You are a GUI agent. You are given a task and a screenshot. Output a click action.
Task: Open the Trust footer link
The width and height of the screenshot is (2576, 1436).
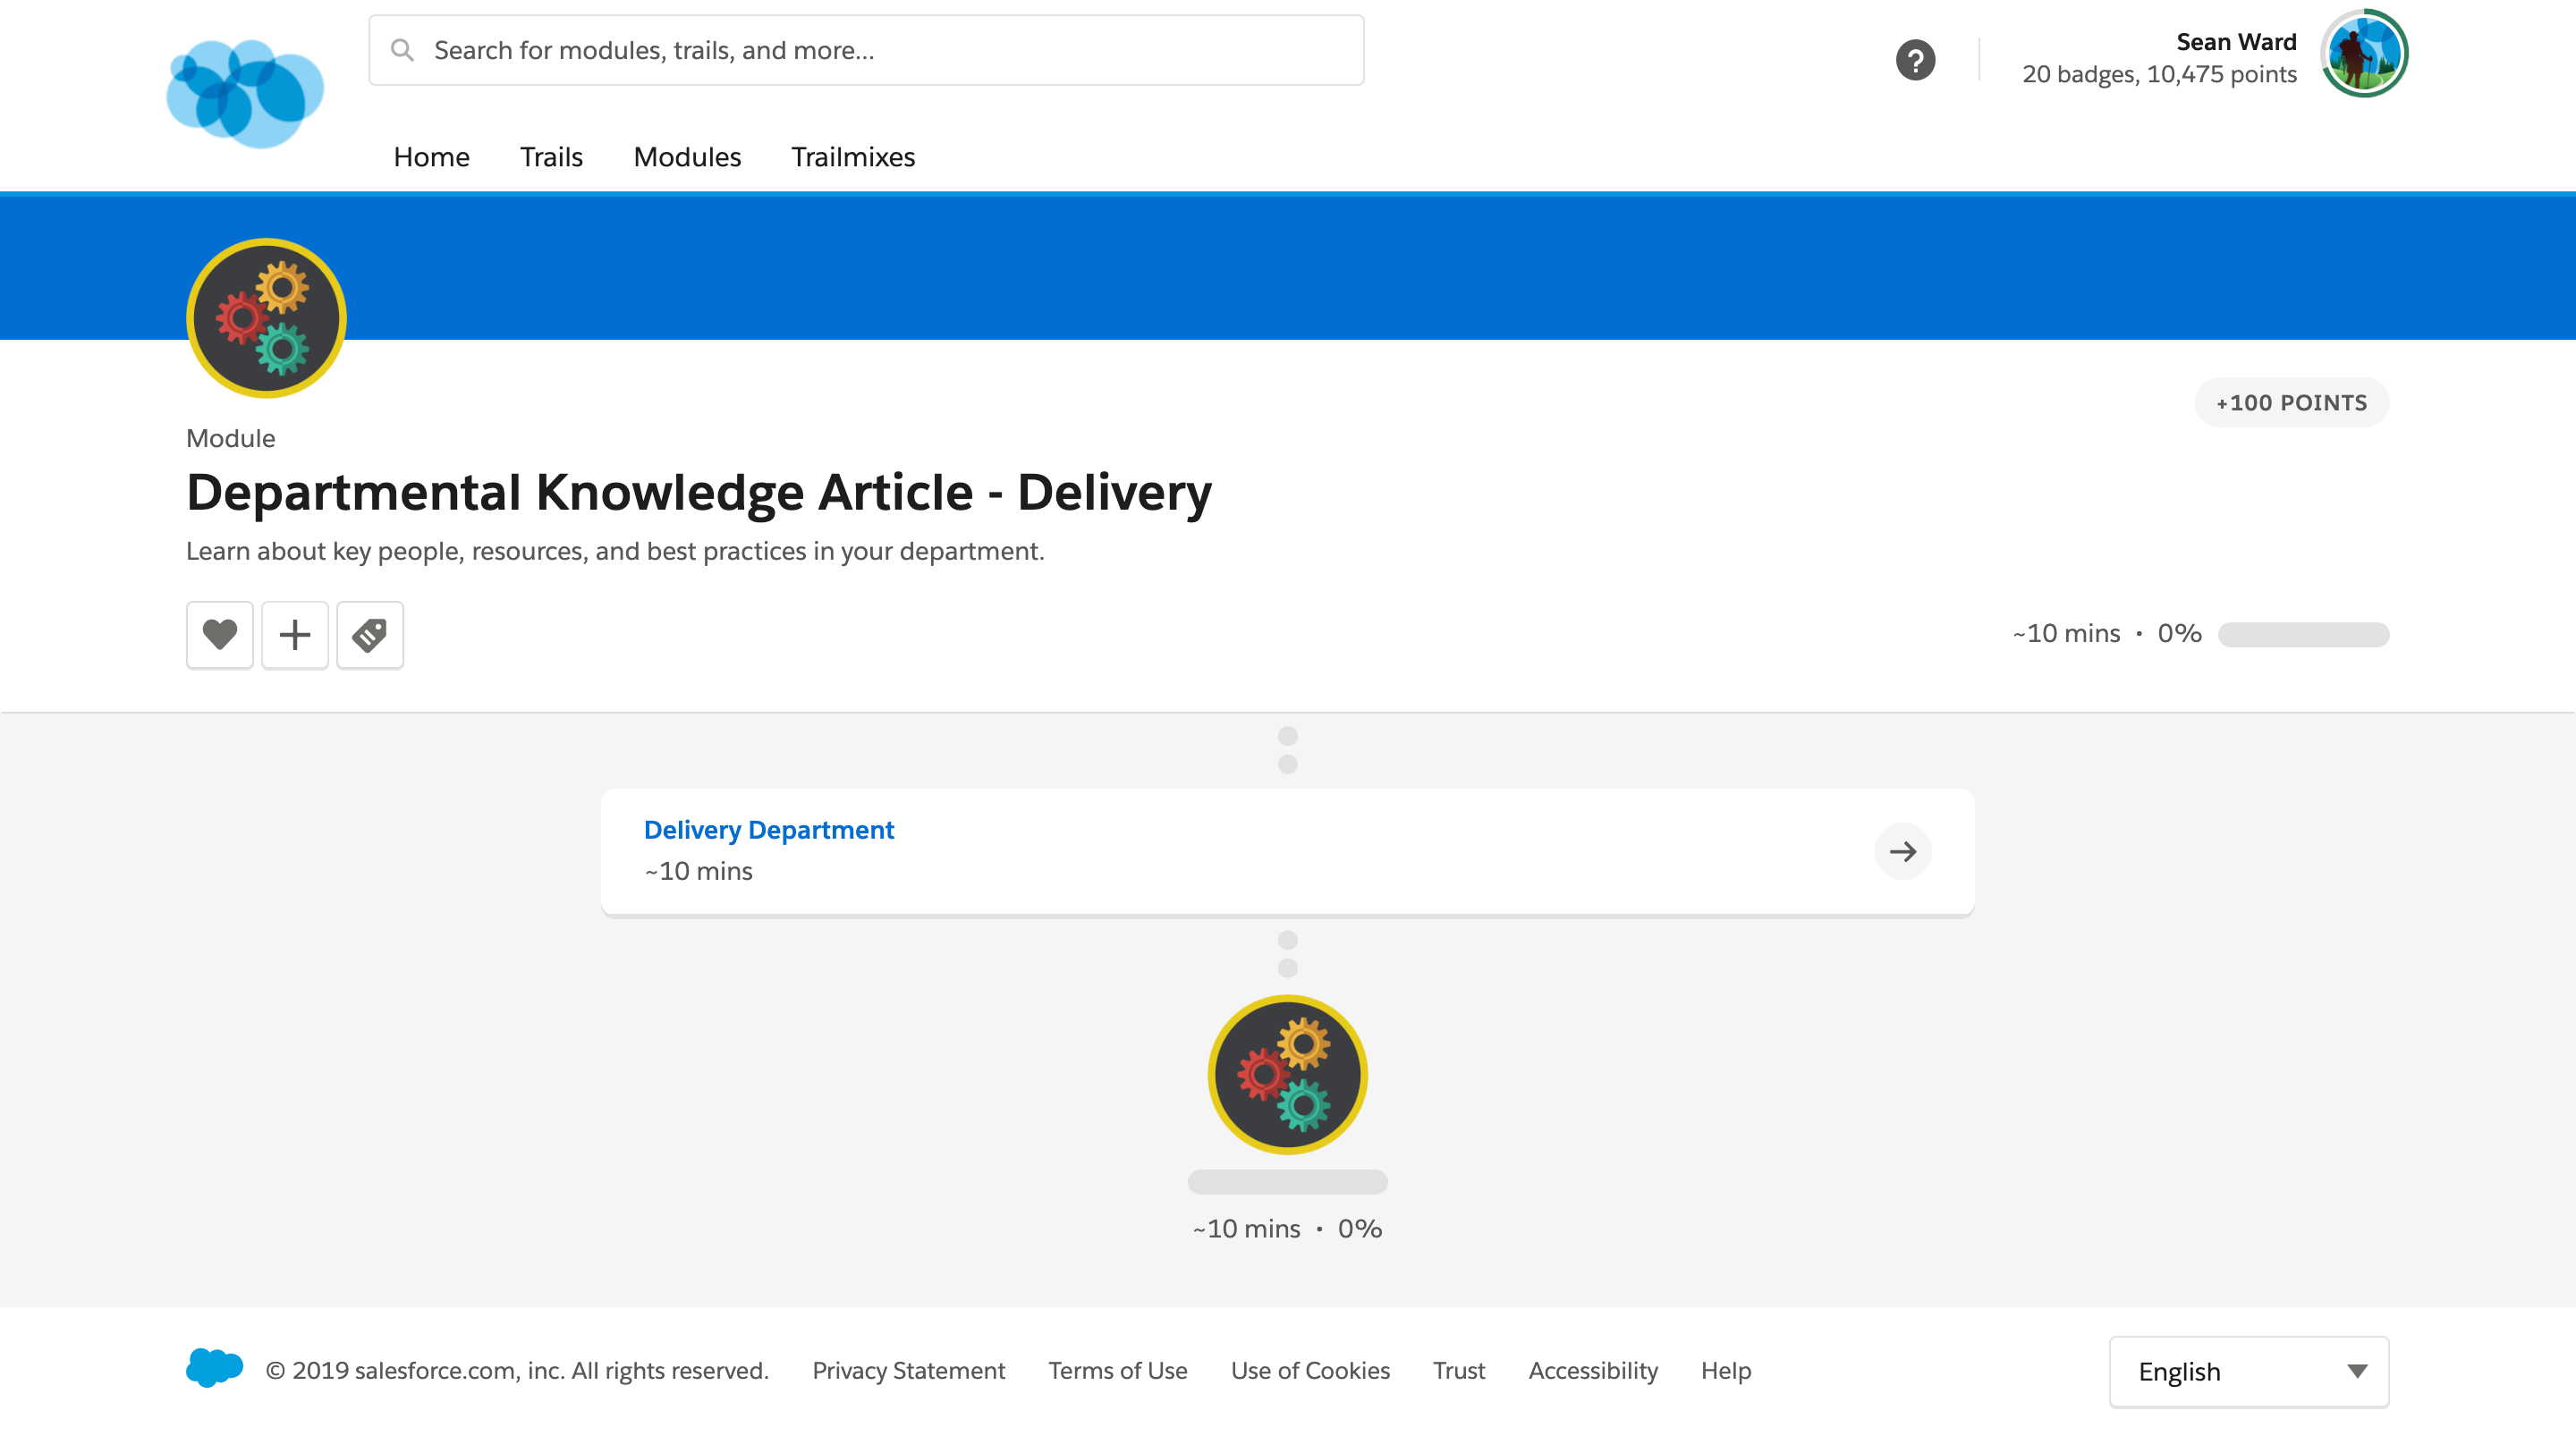(1459, 1370)
